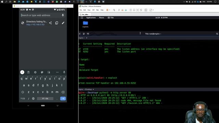
Task: Click the Jul 29 8:29 PM clock
Action: click(x=161, y=18)
